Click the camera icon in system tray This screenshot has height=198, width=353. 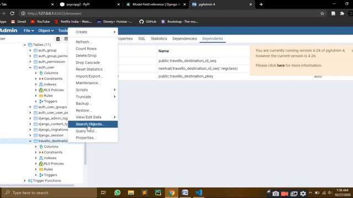click(x=275, y=194)
